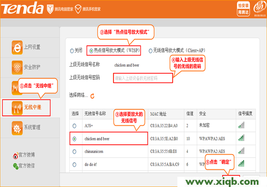The width and height of the screenshot is (267, 187).
Task: Click 未加密 security cell
Action: 204,125
